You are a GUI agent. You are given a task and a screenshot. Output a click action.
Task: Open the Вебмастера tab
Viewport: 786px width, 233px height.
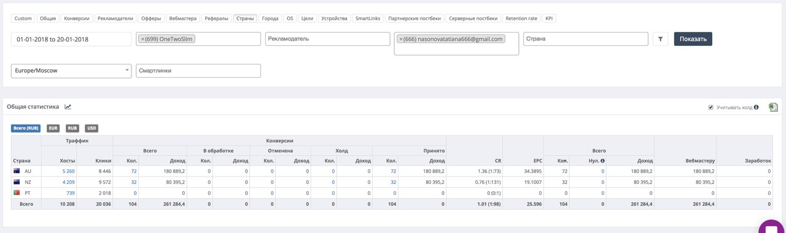click(183, 18)
